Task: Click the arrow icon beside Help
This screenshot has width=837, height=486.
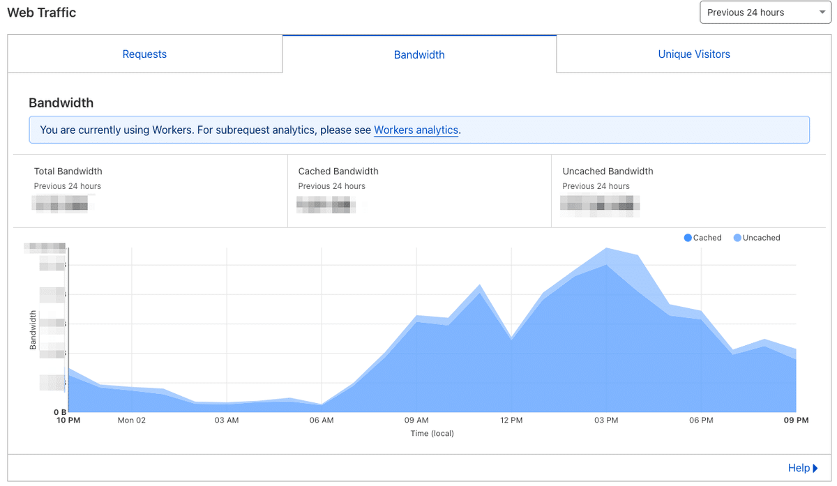Action: [x=815, y=468]
